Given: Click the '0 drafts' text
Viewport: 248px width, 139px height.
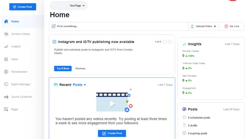Looking at the screenshot, I should coord(193,126).
